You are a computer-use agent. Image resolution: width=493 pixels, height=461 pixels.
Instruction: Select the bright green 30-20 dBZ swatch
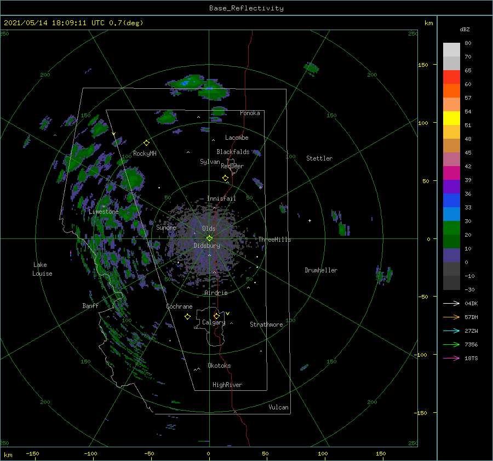pos(451,228)
